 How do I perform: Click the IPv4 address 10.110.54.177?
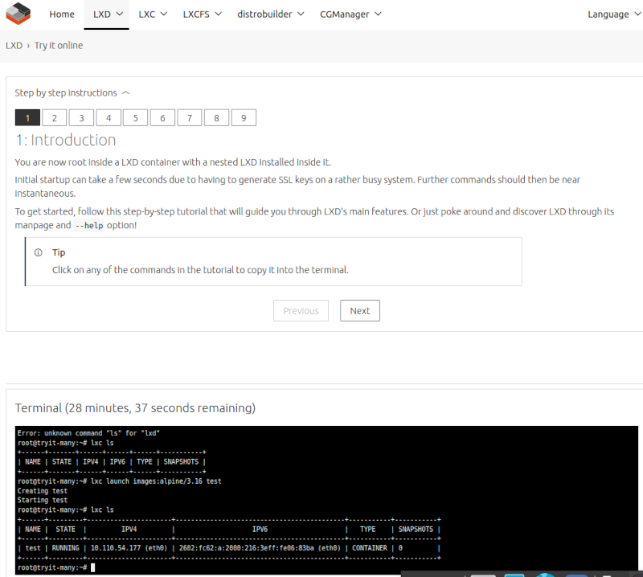[115, 548]
